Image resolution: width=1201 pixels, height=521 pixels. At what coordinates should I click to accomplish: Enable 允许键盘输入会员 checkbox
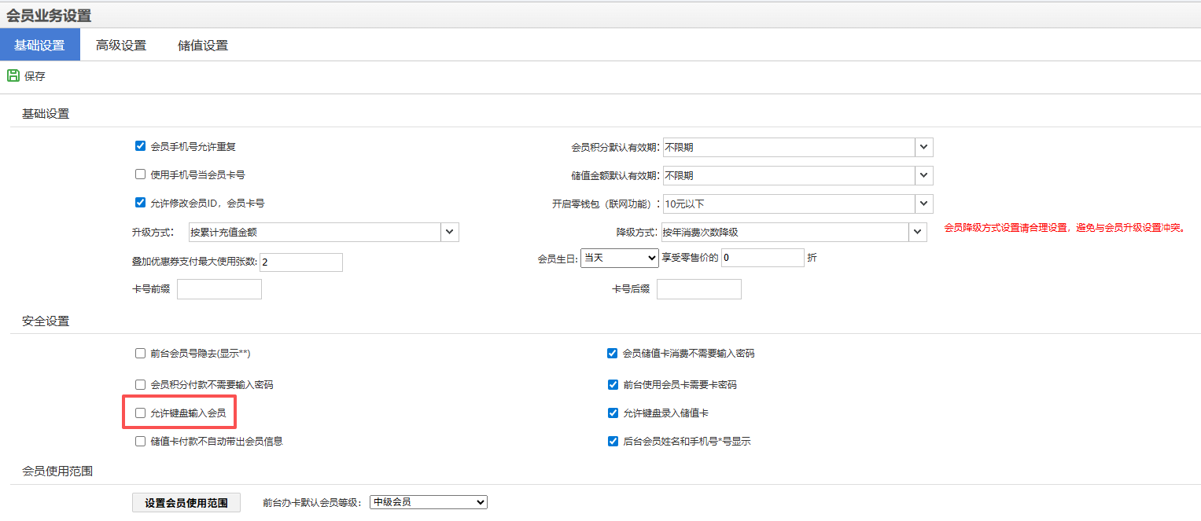point(141,413)
